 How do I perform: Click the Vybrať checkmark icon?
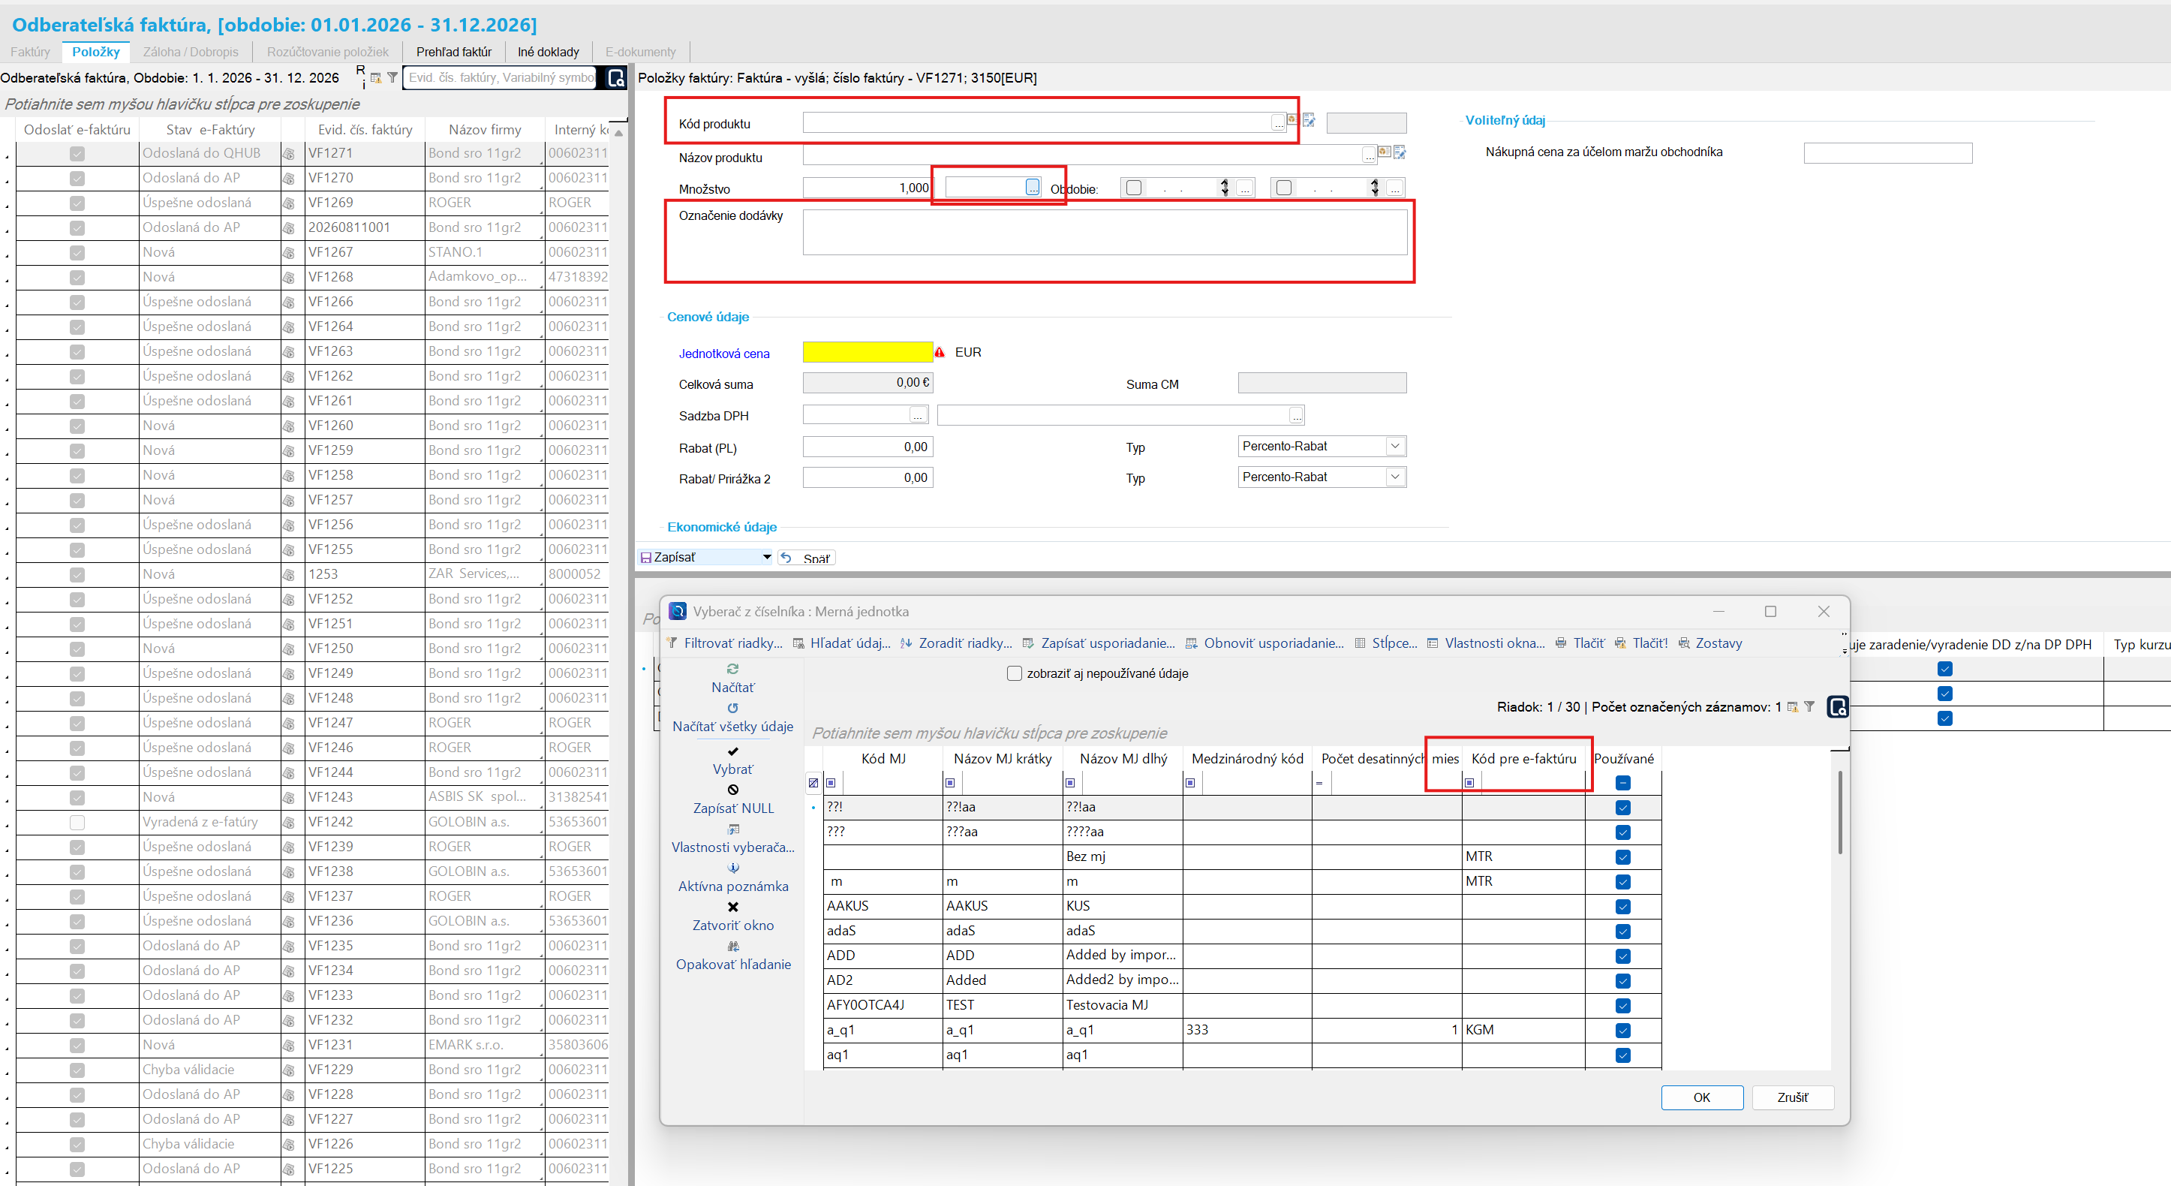click(732, 751)
